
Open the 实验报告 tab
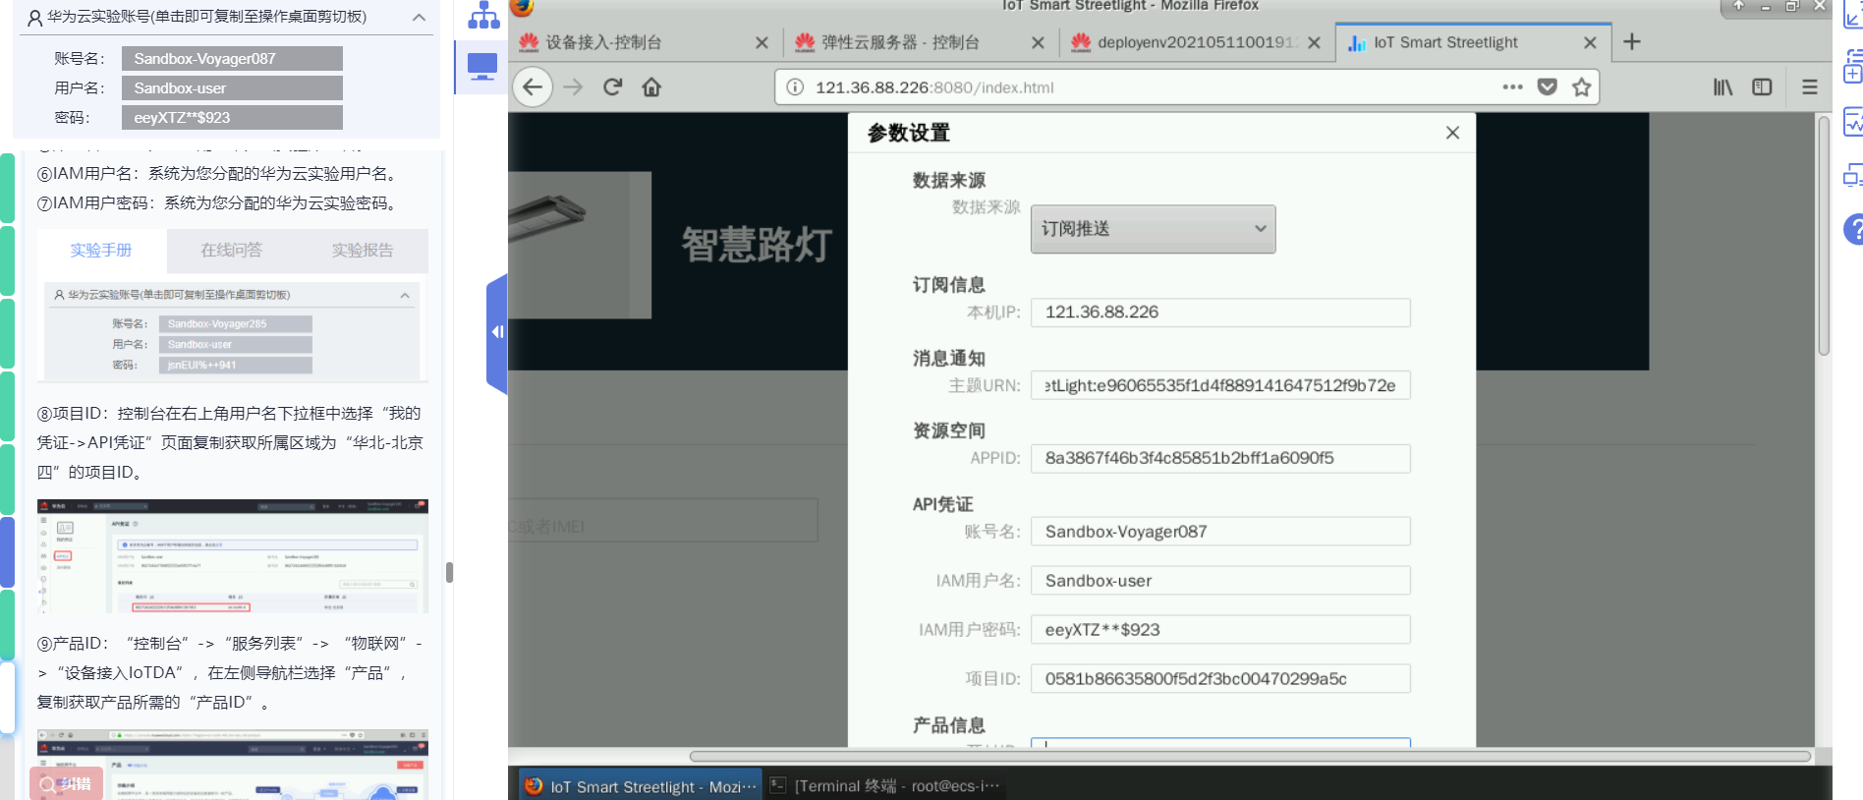point(363,251)
